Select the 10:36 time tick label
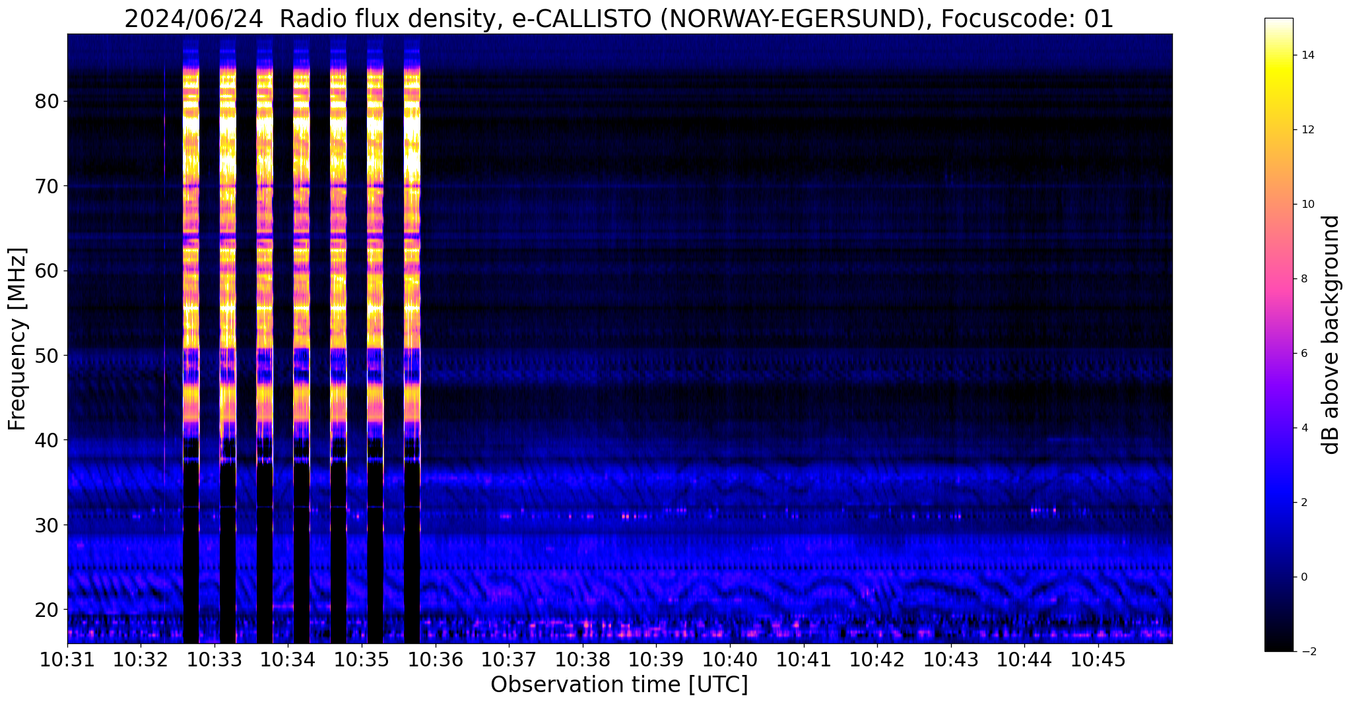Screen dimensions: 1351x704 [x=436, y=660]
